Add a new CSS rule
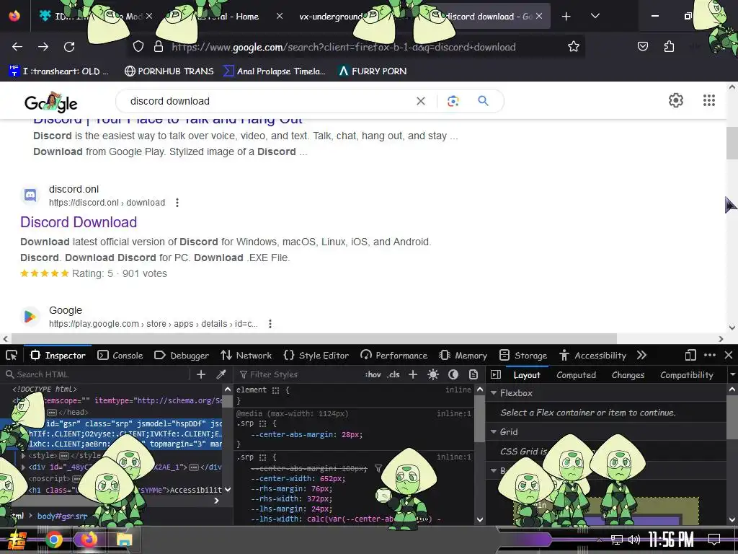 point(413,374)
